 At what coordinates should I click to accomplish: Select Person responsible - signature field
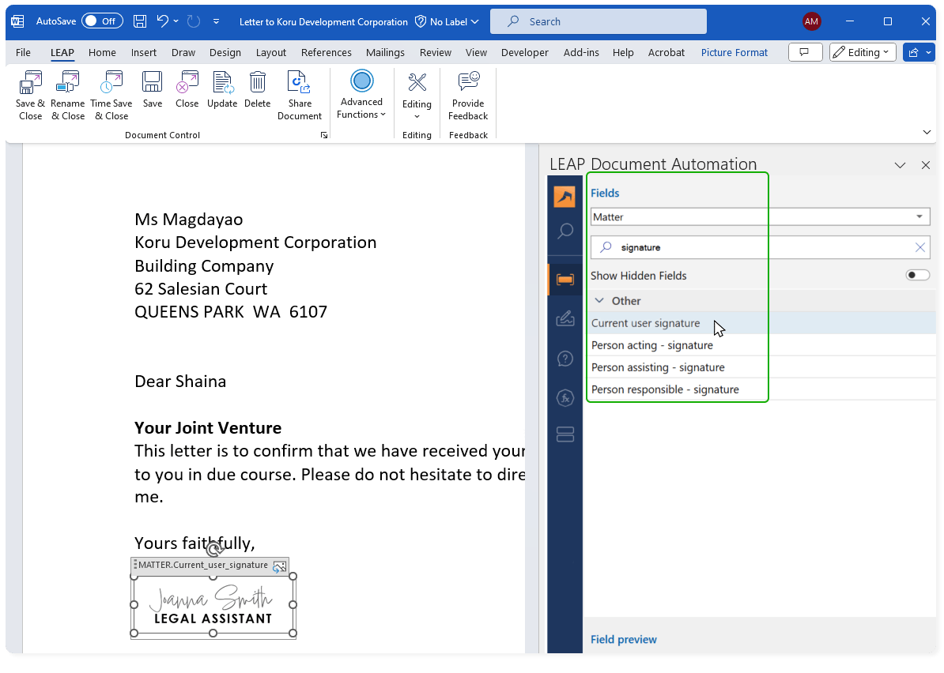tap(665, 389)
